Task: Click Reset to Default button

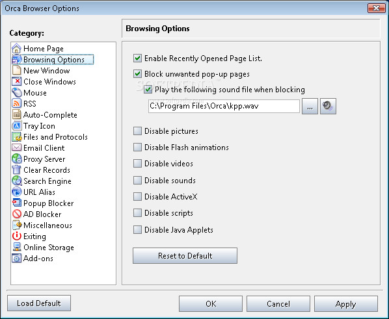Action: (185, 255)
